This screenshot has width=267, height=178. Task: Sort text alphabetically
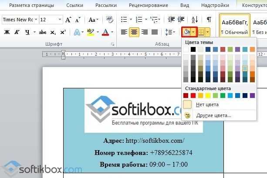(195, 20)
